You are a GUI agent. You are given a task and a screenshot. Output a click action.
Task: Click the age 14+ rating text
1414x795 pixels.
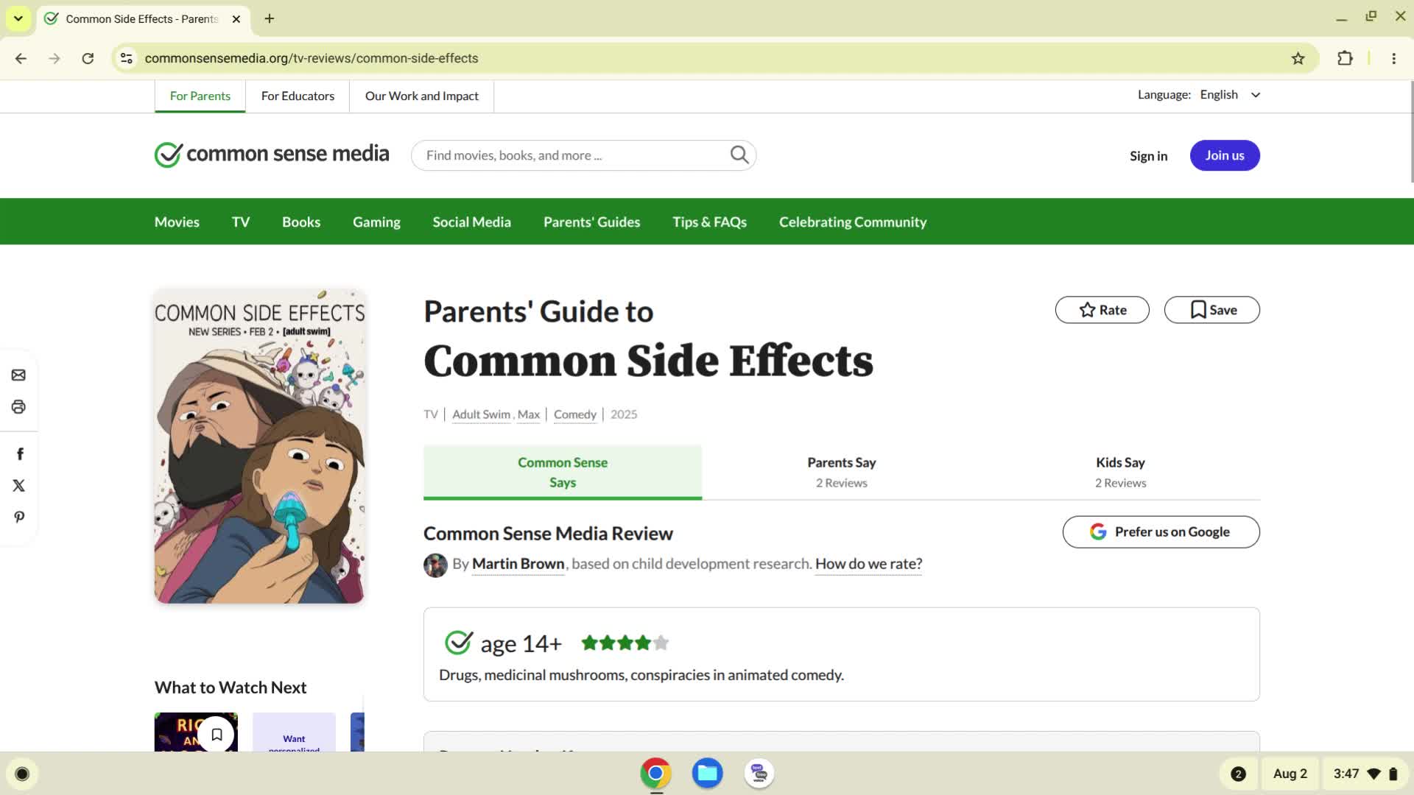click(521, 644)
